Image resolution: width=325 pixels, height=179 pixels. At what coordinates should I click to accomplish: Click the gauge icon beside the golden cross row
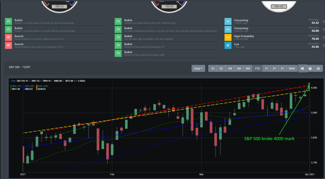pyautogui.click(x=118, y=37)
